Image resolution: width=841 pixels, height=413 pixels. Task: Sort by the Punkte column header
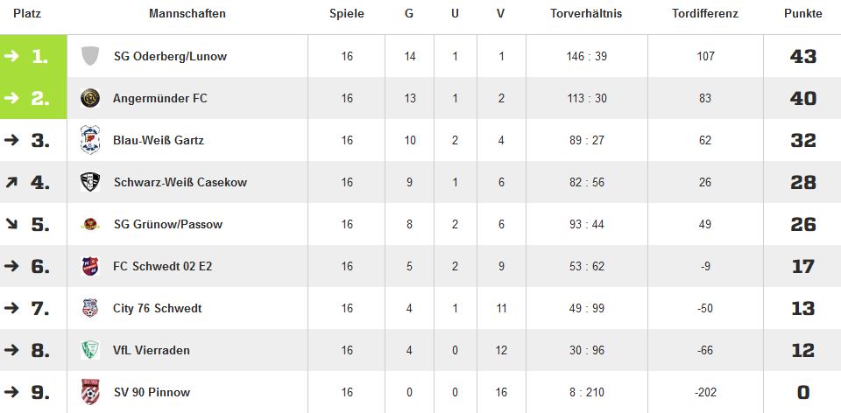pyautogui.click(x=803, y=14)
